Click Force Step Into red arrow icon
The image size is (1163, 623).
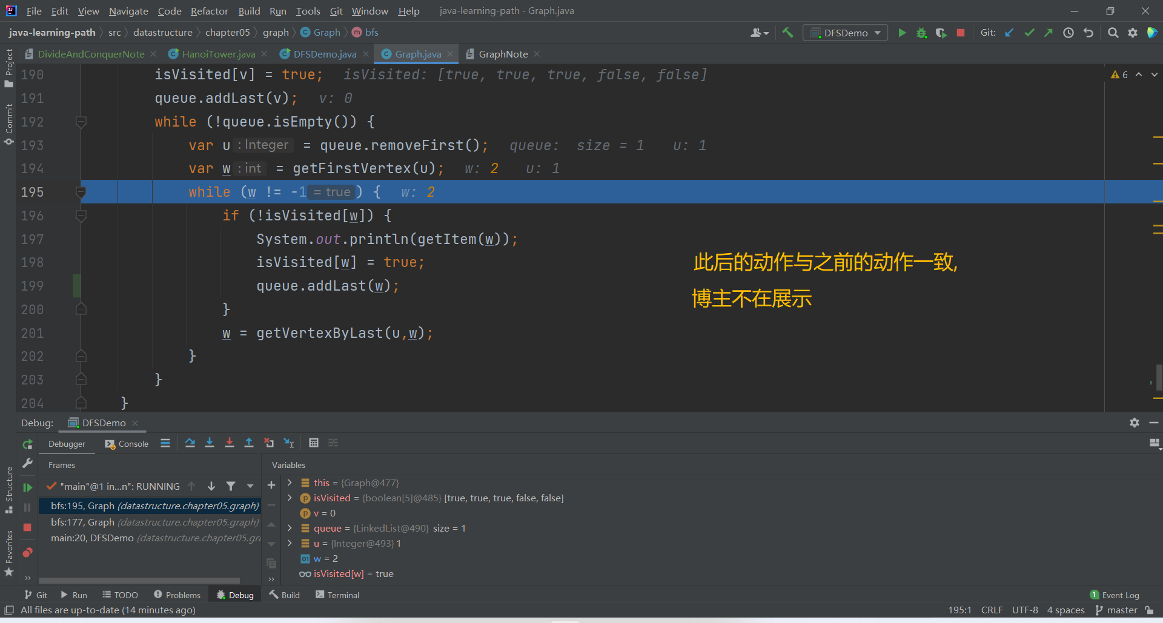point(229,443)
